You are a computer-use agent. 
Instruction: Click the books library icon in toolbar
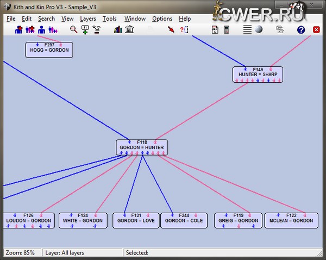tap(118, 29)
